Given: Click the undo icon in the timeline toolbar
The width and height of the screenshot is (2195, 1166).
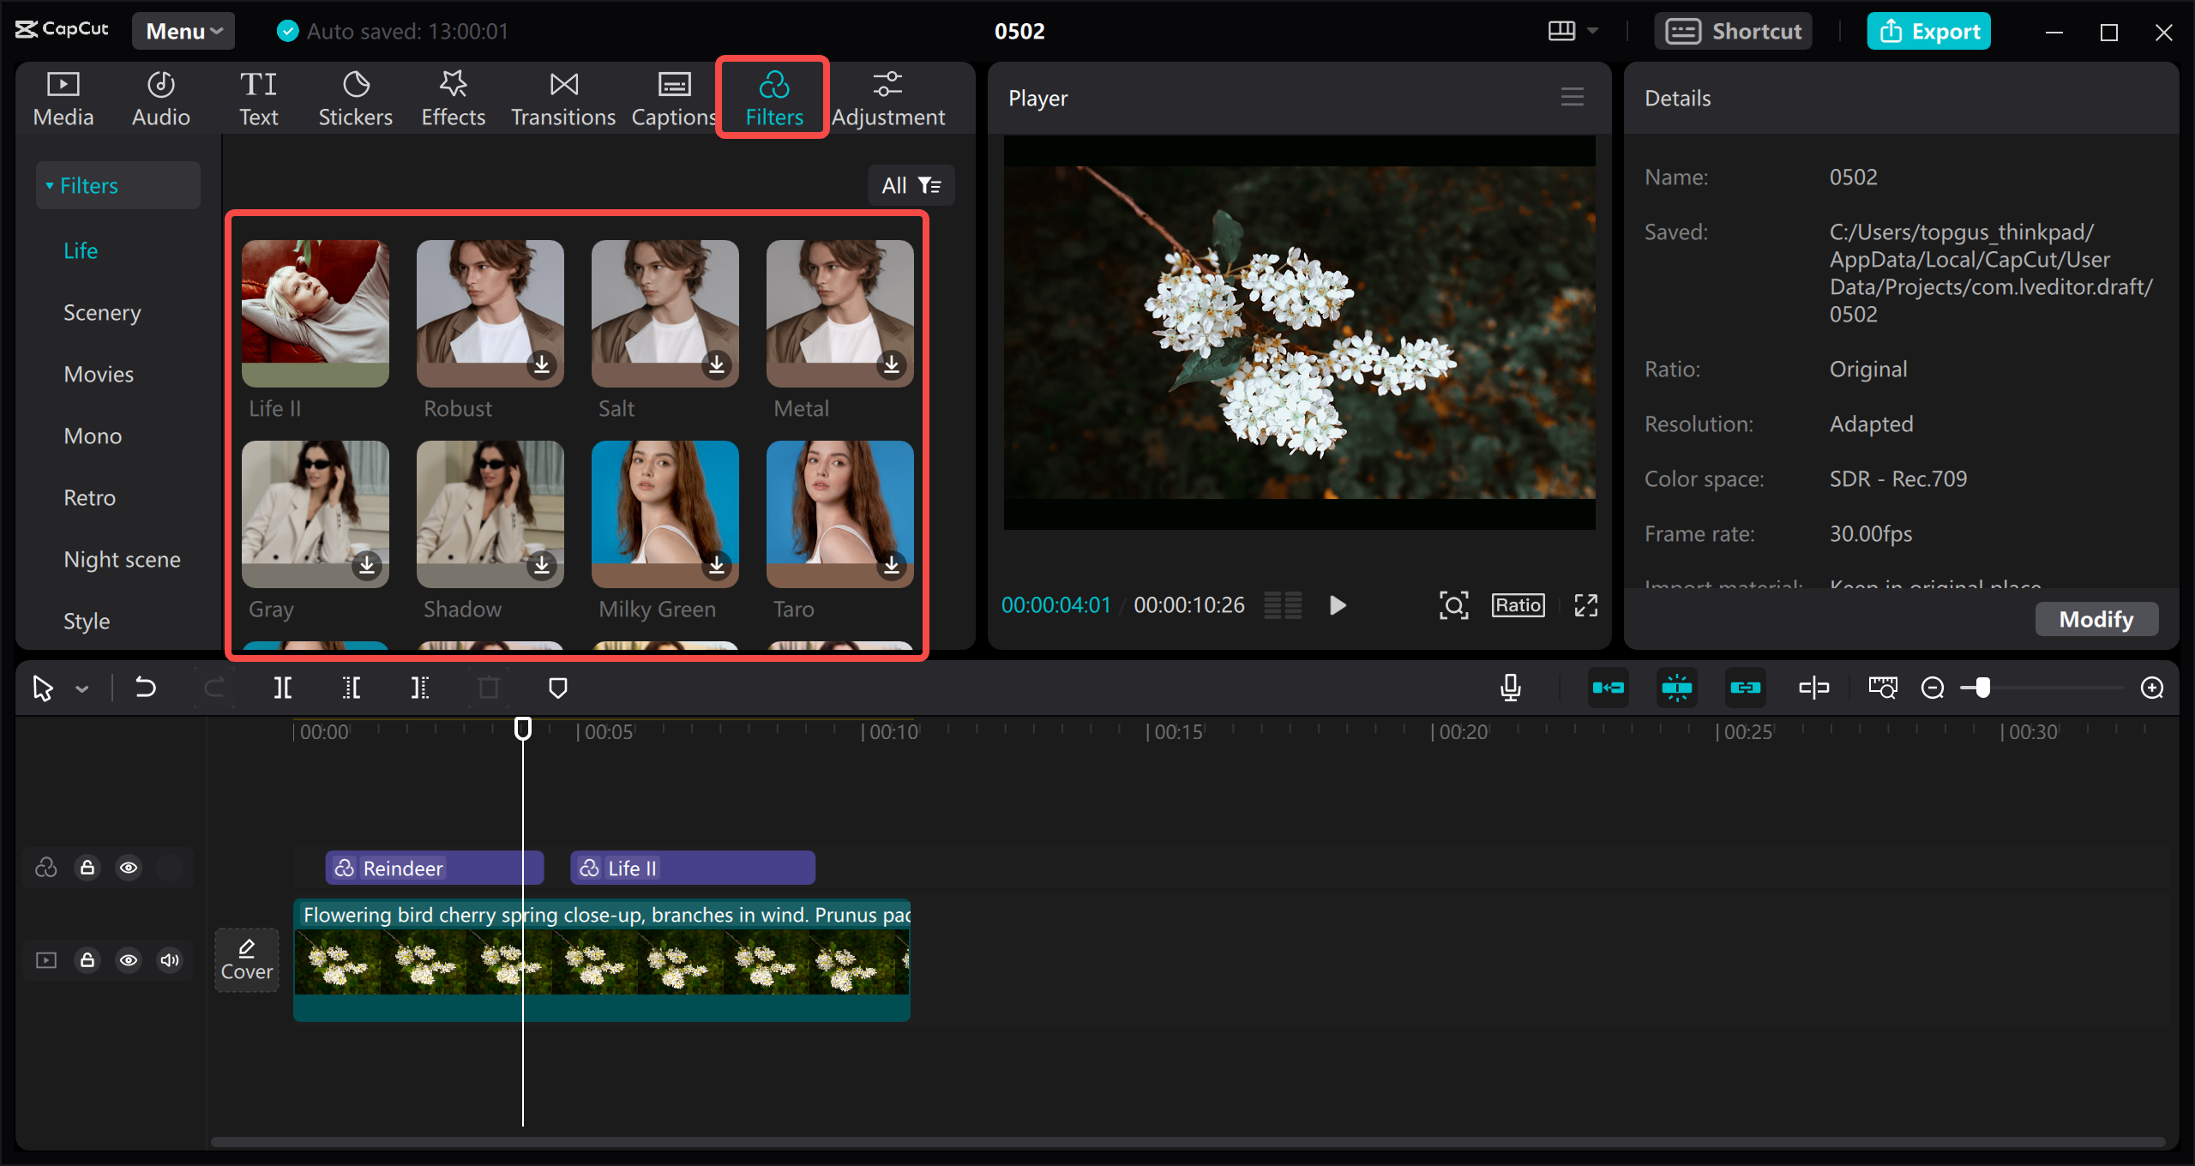Looking at the screenshot, I should (144, 687).
